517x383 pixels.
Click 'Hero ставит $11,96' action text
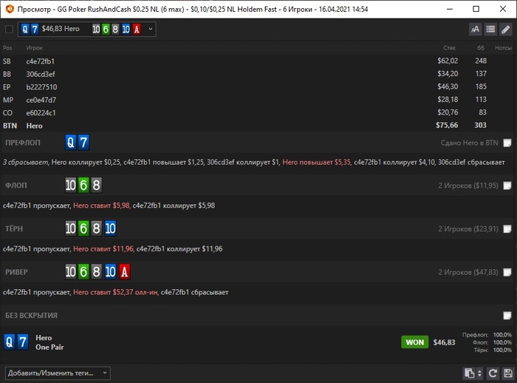pos(103,248)
